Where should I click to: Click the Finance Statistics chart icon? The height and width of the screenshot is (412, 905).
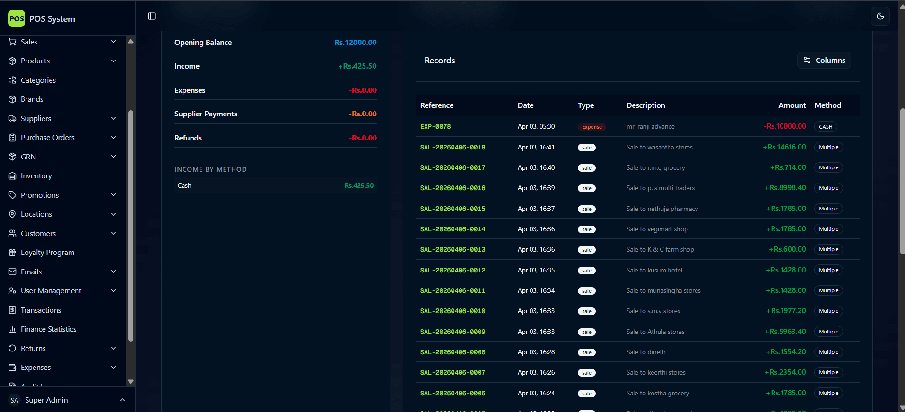[12, 329]
